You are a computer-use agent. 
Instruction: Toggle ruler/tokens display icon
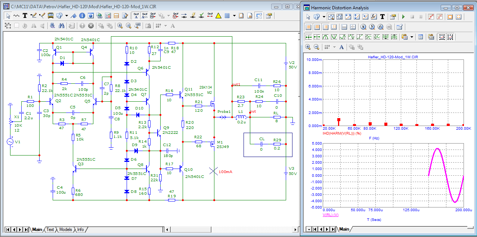pos(440,17)
